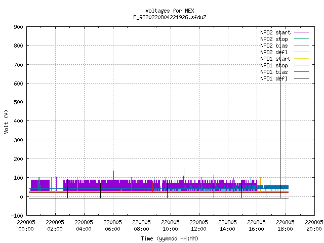Image resolution: width=324 pixels, height=243 pixels.
Task: Click the 'NPD1 bias' legend label
Action: [x=274, y=72]
